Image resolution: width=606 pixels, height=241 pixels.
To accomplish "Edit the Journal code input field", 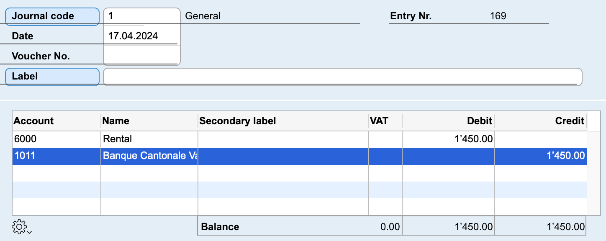I will [x=141, y=16].
